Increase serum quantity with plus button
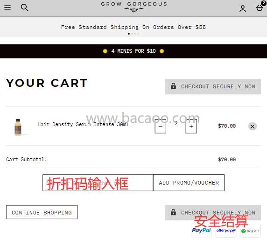The width and height of the screenshot is (267, 249). pos(191,126)
